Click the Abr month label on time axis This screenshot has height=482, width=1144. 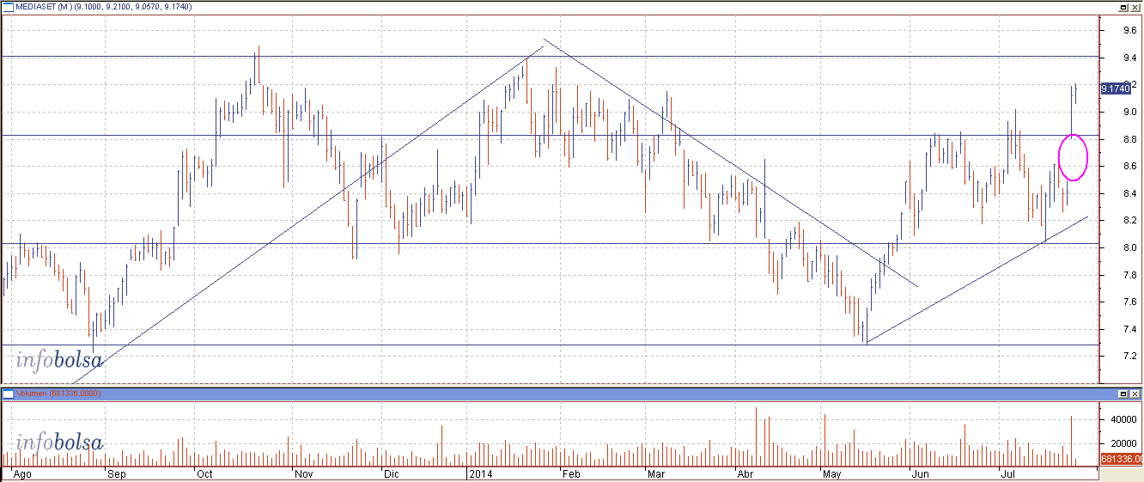pos(745,473)
